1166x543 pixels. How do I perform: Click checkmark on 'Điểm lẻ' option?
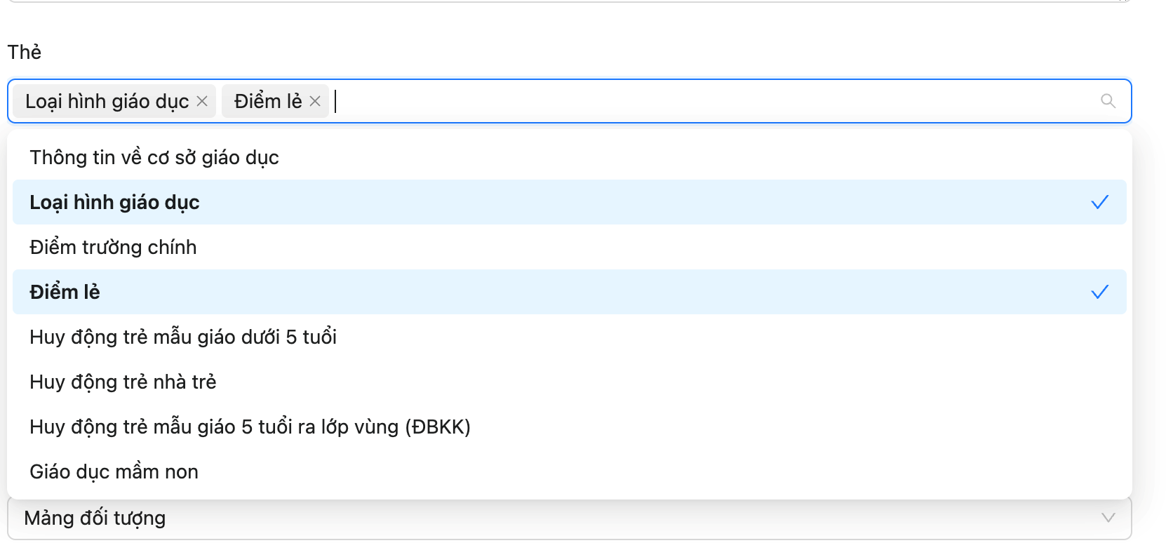pos(1099,292)
